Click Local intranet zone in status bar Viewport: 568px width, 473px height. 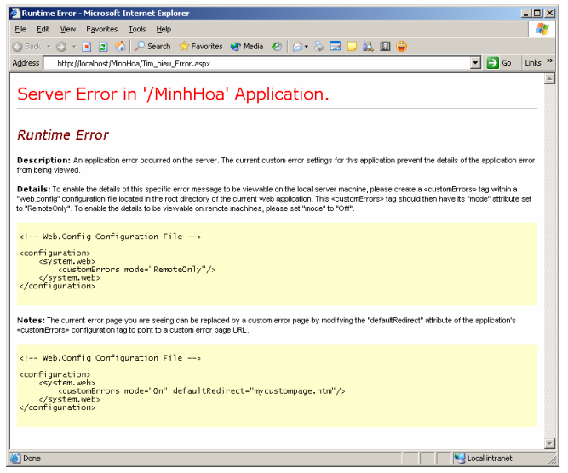pos(489,458)
